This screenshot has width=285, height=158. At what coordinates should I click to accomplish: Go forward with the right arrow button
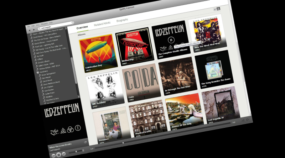pyautogui.click(x=33, y=30)
